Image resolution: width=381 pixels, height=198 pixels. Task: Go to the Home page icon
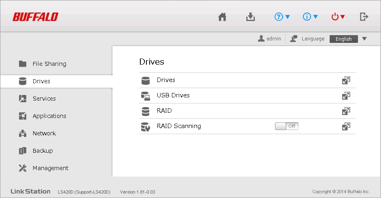(x=222, y=17)
